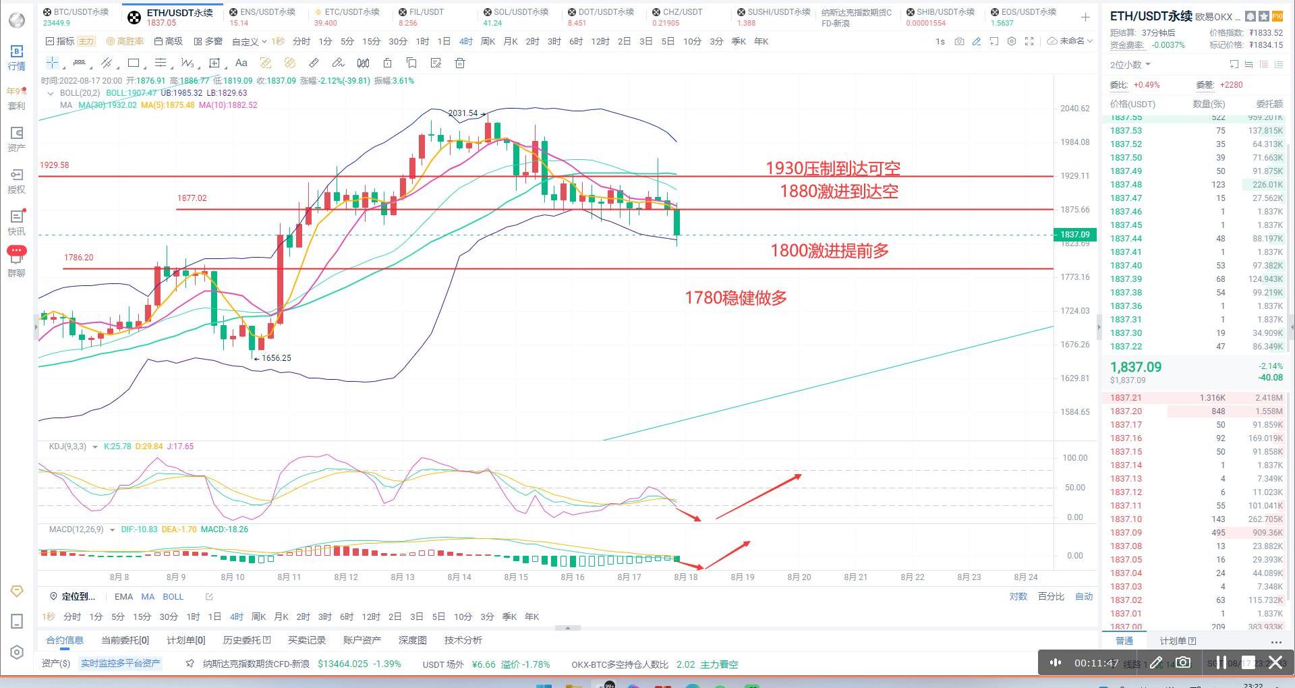This screenshot has height=688, width=1295.
Task: Toggle the 百分比 percentage scale
Action: (1051, 596)
